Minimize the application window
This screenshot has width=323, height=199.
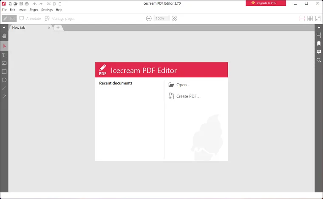[295, 3]
